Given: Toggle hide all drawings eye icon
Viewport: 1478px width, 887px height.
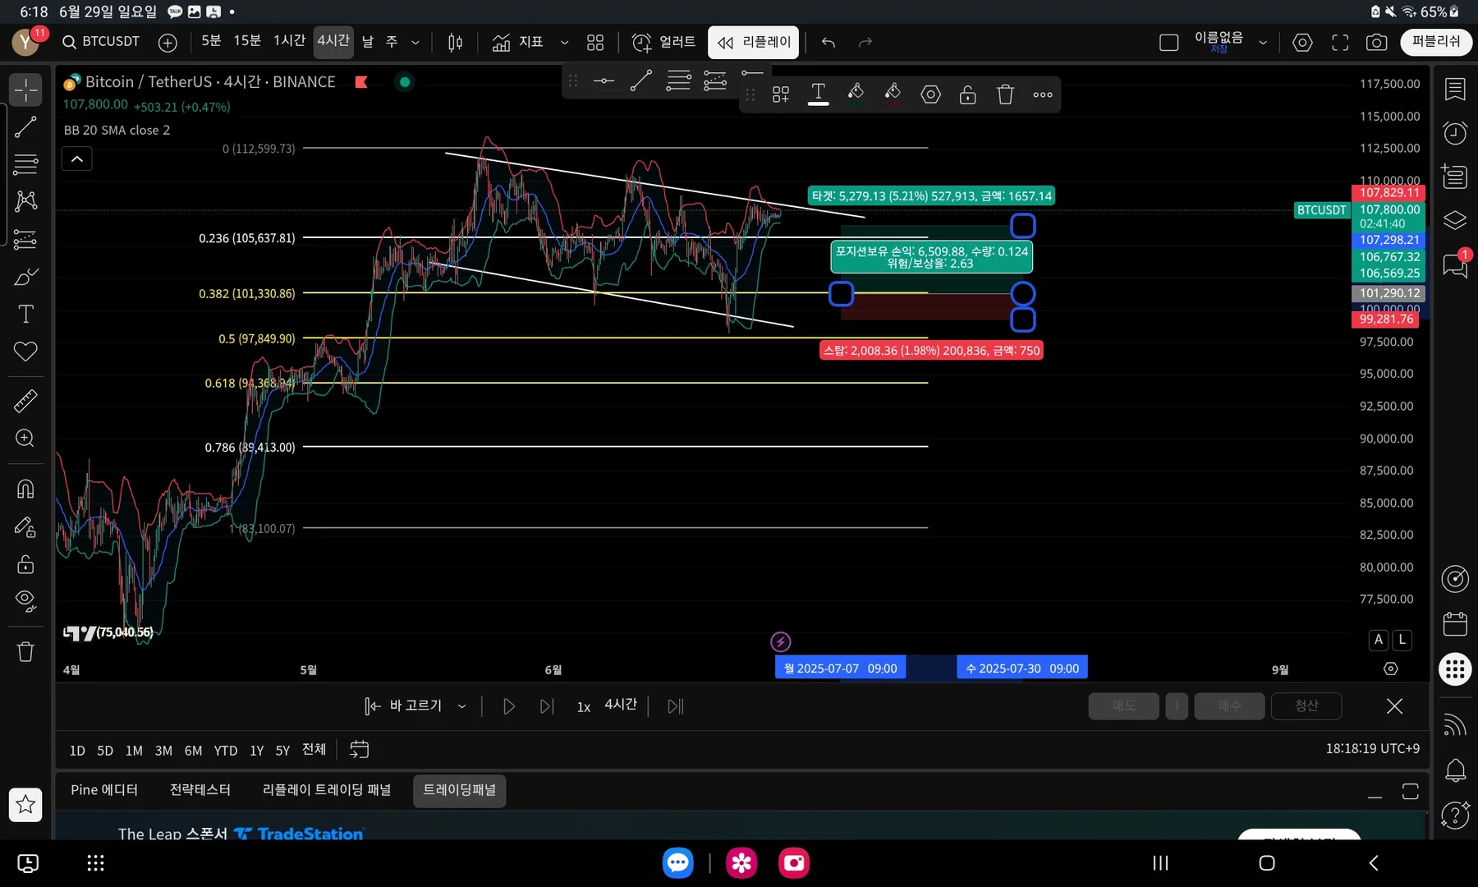Looking at the screenshot, I should (25, 601).
